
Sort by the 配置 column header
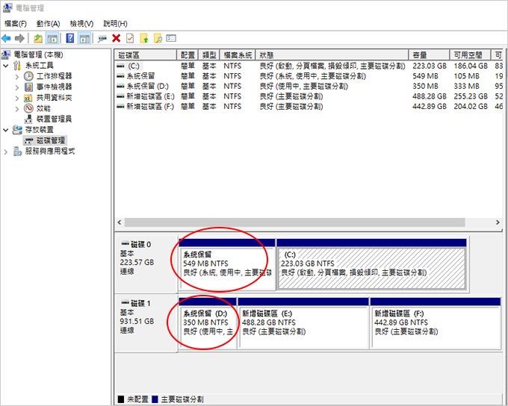pyautogui.click(x=188, y=55)
